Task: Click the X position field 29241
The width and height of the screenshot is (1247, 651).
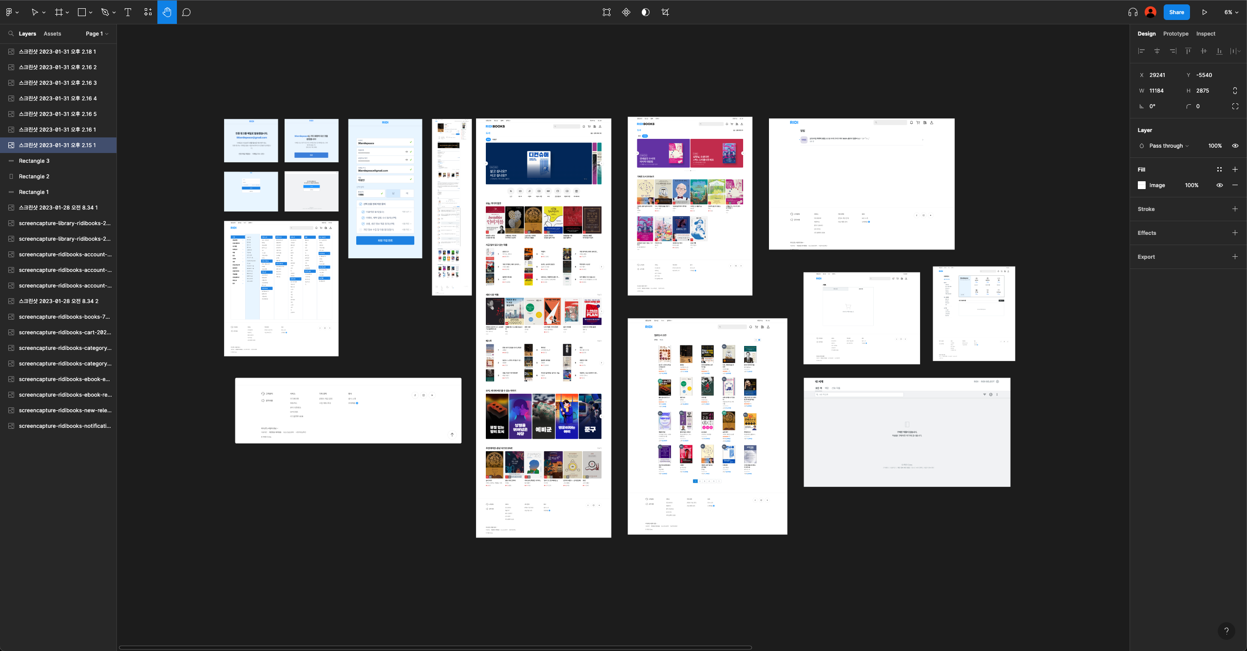Action: [1157, 75]
